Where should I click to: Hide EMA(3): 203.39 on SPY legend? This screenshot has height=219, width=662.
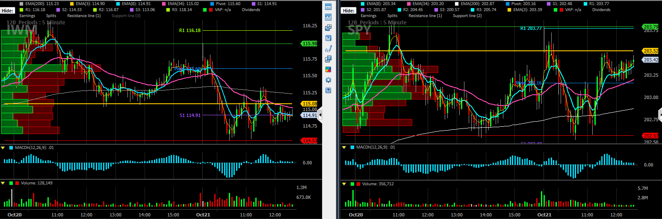pyautogui.click(x=526, y=9)
